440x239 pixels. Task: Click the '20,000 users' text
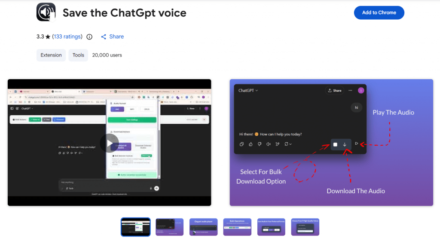107,55
